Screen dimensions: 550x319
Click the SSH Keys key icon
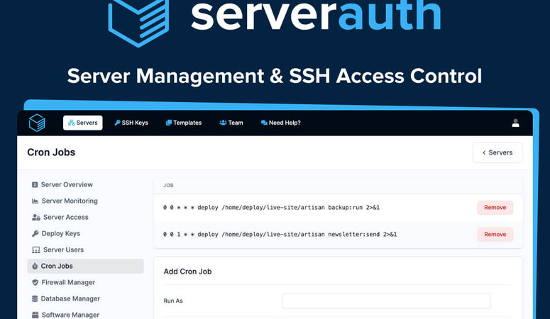[117, 123]
